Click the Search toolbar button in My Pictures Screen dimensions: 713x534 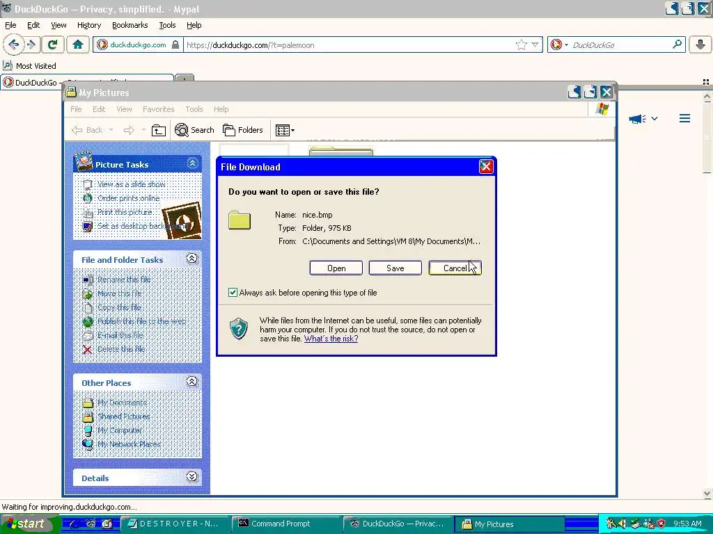point(195,130)
